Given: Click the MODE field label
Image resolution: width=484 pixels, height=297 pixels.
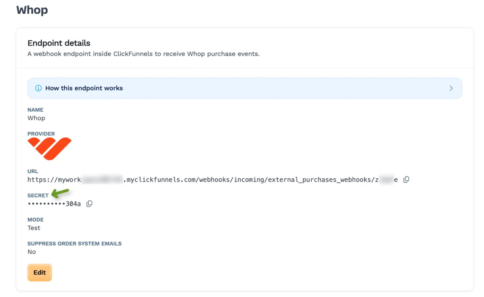Looking at the screenshot, I should 36,220.
